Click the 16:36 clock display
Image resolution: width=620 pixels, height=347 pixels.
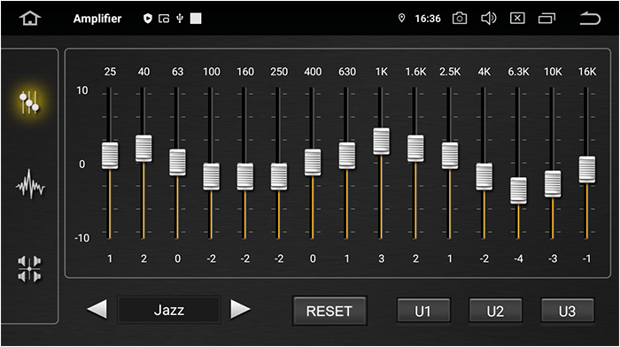pyautogui.click(x=428, y=19)
